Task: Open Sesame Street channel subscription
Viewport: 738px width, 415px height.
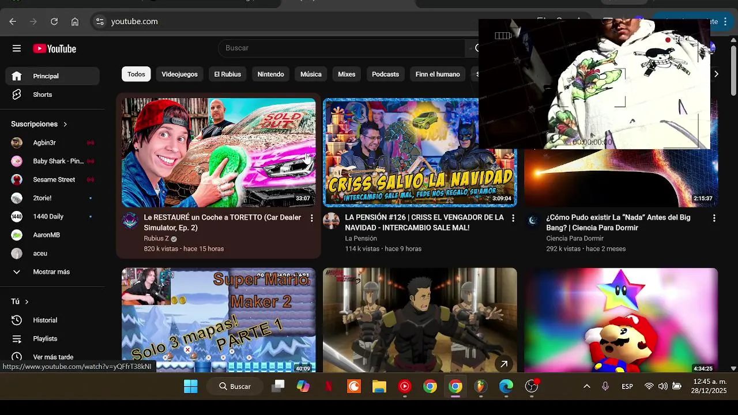Action: pos(52,179)
